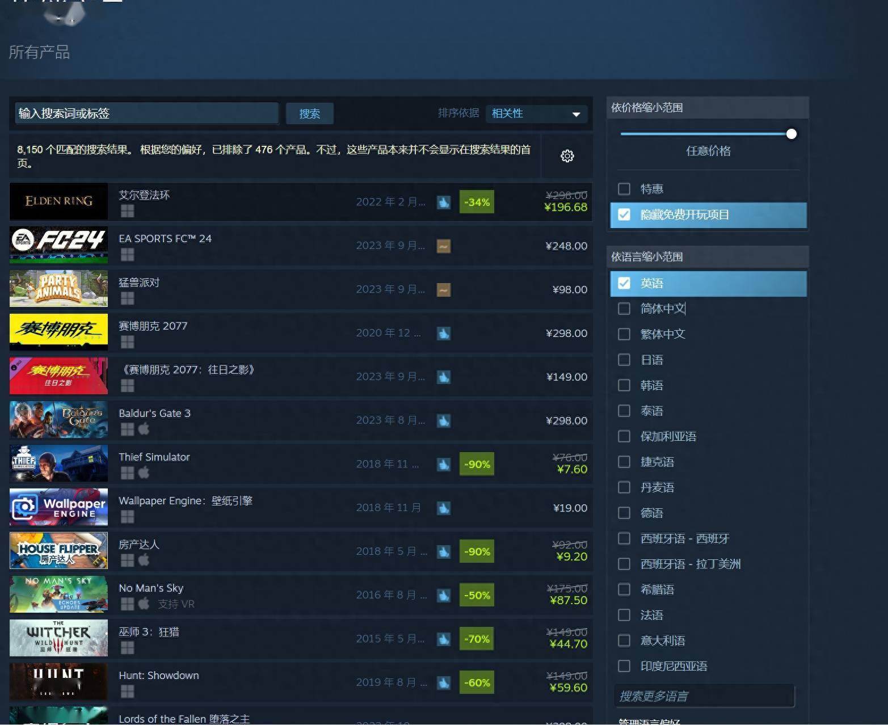Collapse the 依价格缩小范围 filter header
Image resolution: width=888 pixels, height=725 pixels.
[708, 108]
